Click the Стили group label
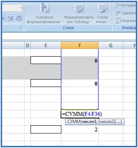 tap(68, 28)
